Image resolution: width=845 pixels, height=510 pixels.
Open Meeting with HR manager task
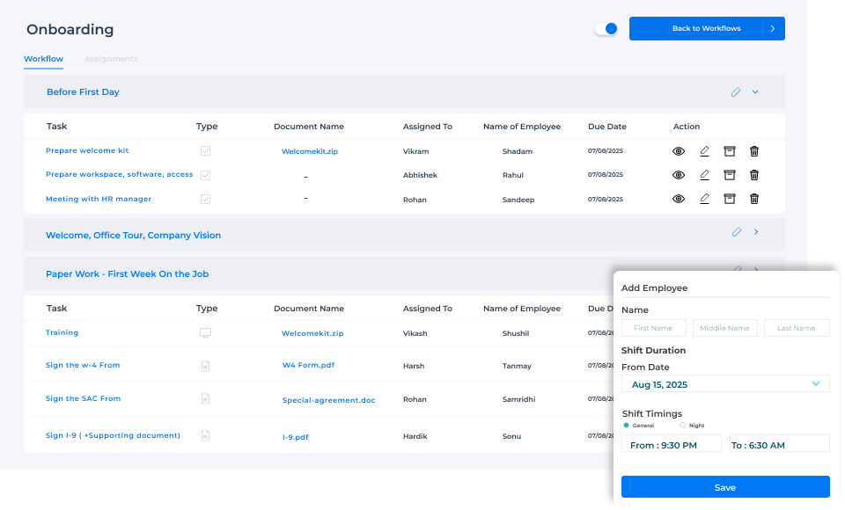[99, 200]
